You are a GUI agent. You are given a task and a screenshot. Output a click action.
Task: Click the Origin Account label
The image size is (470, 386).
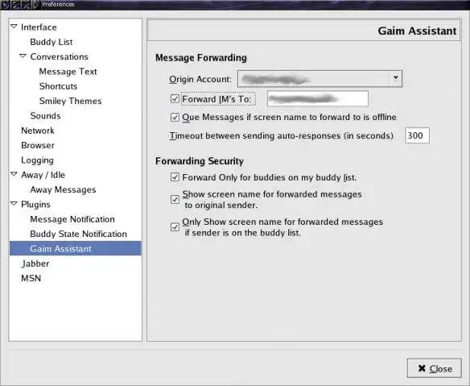coord(200,79)
